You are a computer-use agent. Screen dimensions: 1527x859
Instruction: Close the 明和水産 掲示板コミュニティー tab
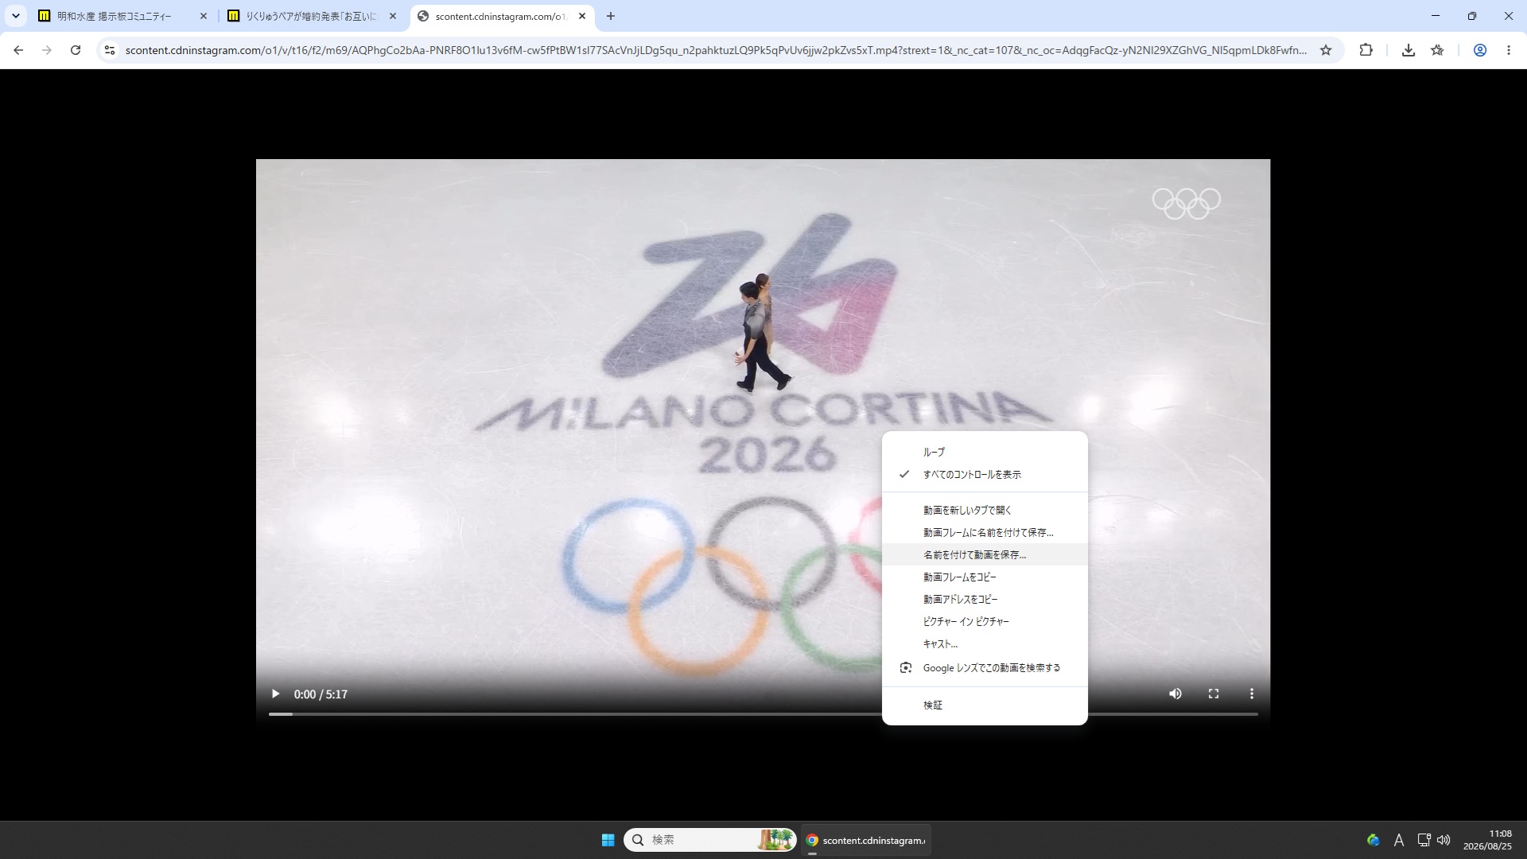click(204, 16)
